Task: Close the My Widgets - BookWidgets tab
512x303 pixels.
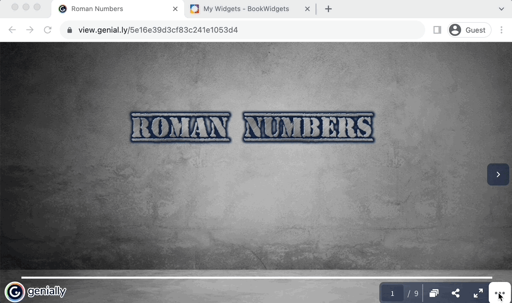Action: tap(307, 9)
